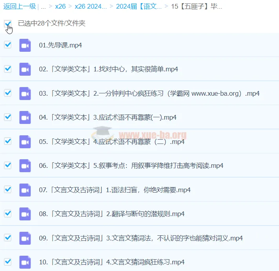Screen dimensions: 279x271
Task: Go back via 返回上一级 link
Action: point(20,6)
